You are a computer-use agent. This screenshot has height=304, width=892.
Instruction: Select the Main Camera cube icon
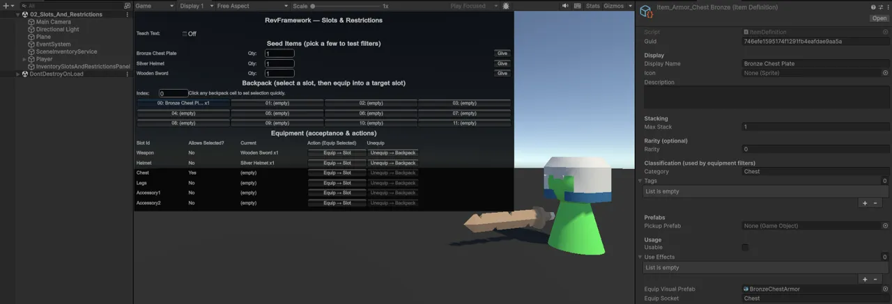[31, 22]
